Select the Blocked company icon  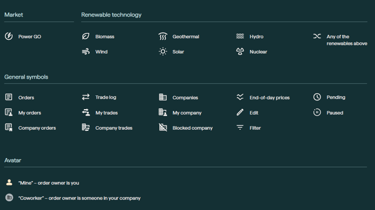tap(163, 128)
